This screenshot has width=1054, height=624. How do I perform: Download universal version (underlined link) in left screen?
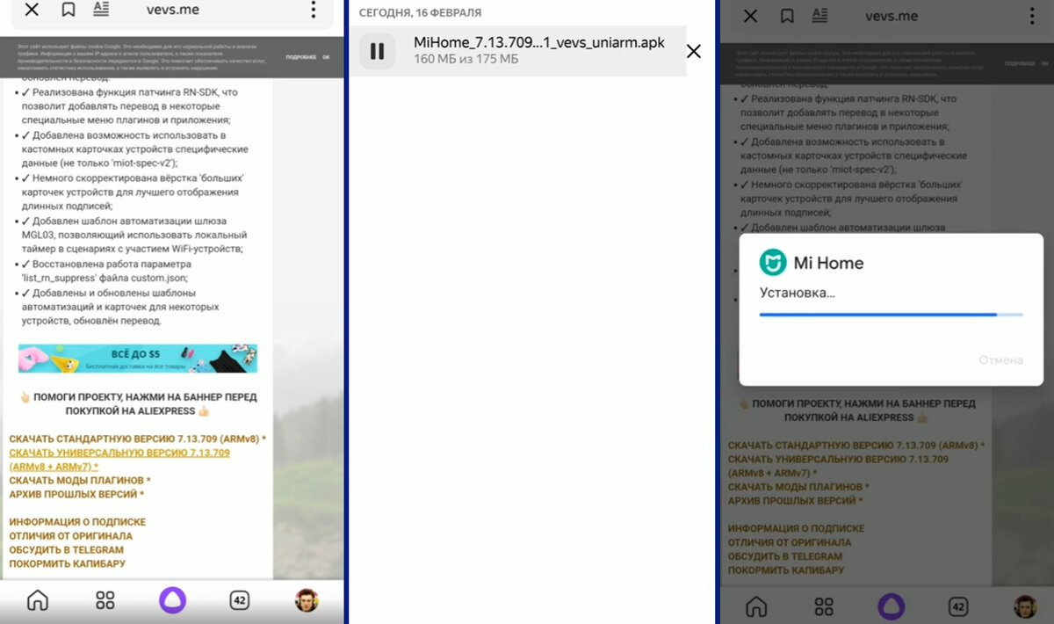pyautogui.click(x=119, y=460)
